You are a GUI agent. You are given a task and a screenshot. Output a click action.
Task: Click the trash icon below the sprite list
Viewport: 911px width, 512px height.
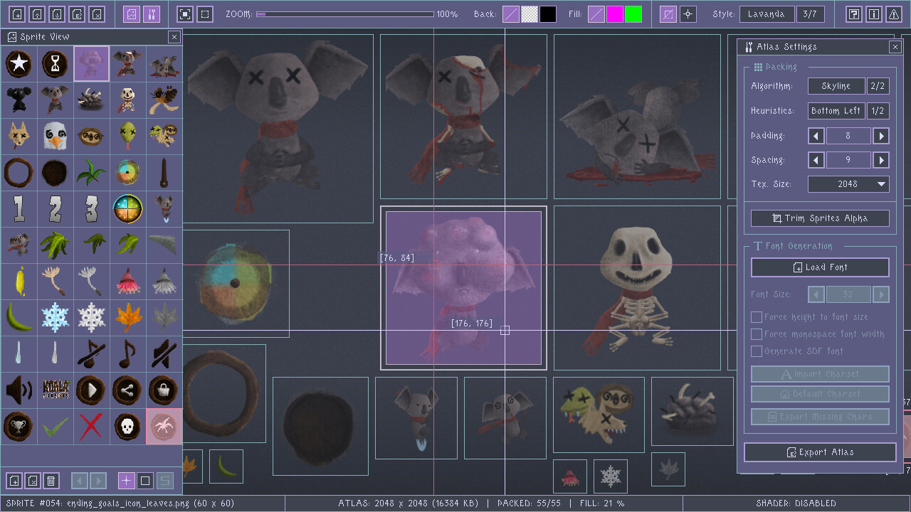pos(51,481)
